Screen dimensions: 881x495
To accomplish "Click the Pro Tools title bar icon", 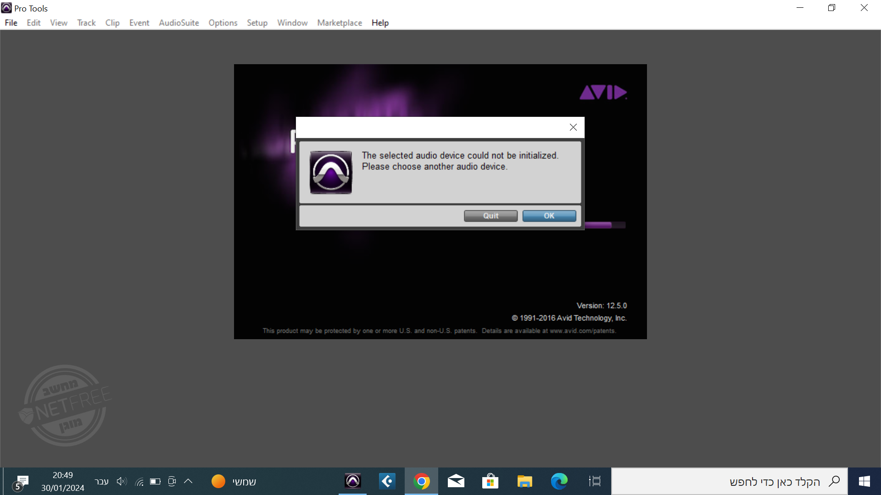I will tap(6, 8).
